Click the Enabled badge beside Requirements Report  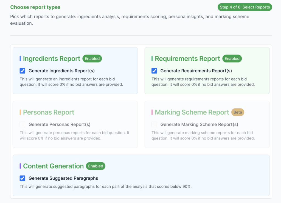pyautogui.click(x=232, y=59)
